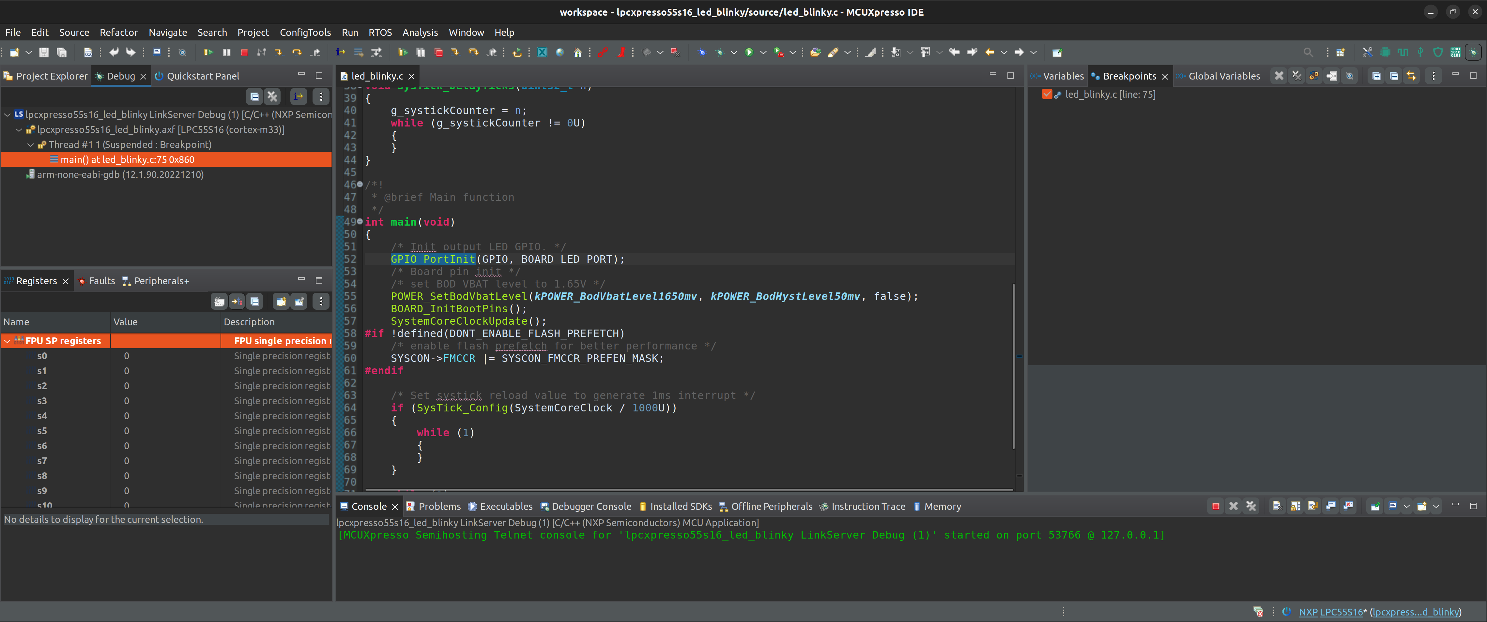The image size is (1487, 622).
Task: Click the Step Over toolbar icon
Action: click(x=297, y=52)
